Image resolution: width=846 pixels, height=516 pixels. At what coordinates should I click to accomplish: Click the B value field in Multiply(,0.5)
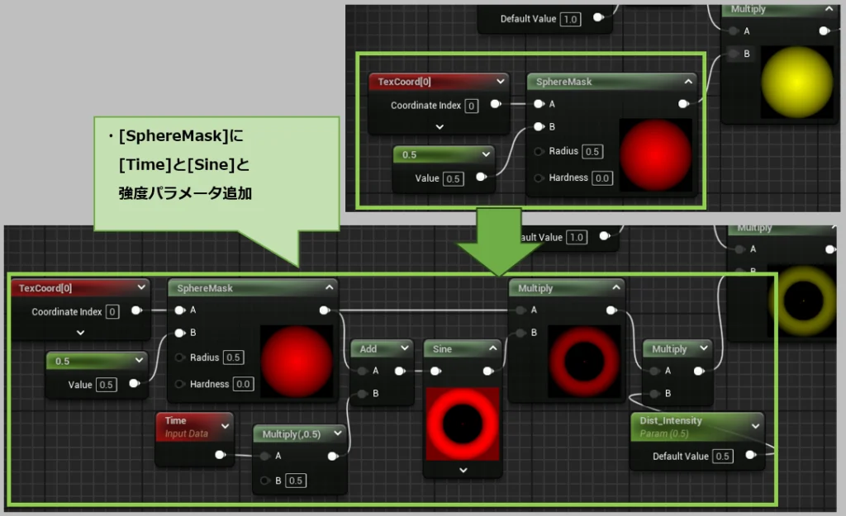[x=296, y=481]
